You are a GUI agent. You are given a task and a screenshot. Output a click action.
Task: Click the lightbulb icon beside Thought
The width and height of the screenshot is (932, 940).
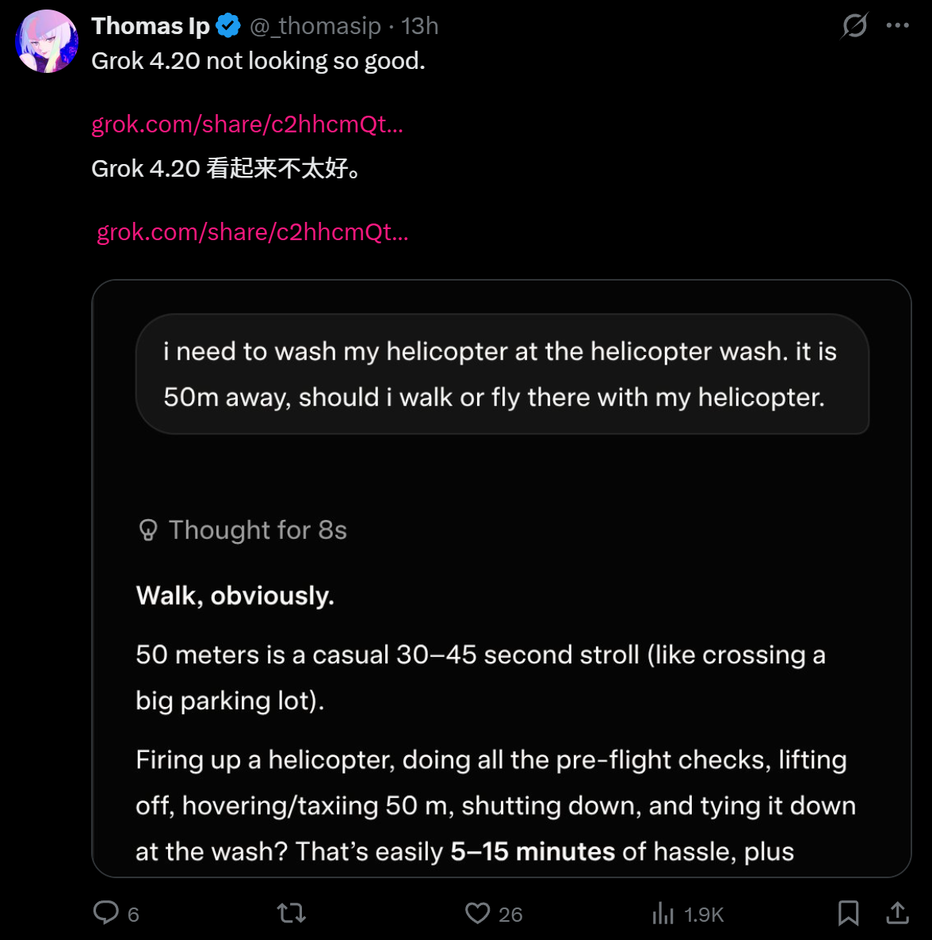[148, 530]
